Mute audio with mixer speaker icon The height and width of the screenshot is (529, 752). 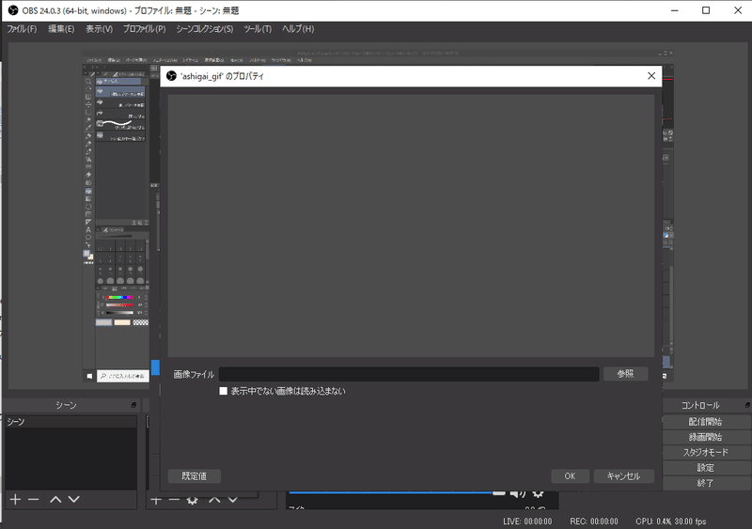tap(518, 494)
